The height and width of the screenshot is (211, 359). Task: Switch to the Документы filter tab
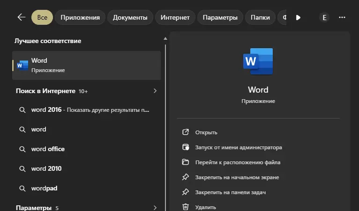click(x=130, y=17)
